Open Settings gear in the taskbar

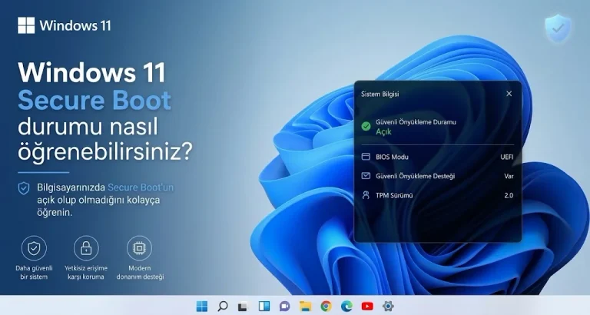(388, 306)
